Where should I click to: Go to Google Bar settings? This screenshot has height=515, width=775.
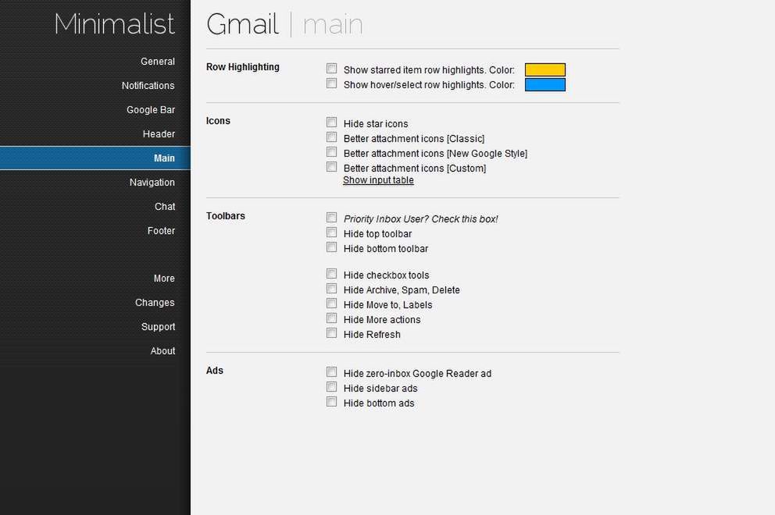pyautogui.click(x=150, y=109)
